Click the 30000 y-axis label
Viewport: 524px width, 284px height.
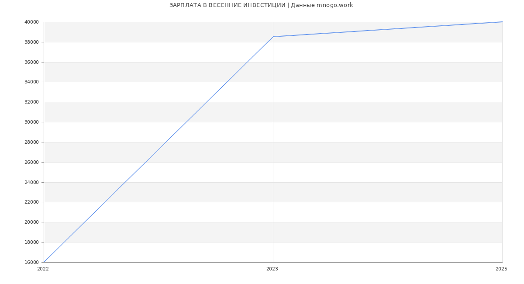coord(31,122)
